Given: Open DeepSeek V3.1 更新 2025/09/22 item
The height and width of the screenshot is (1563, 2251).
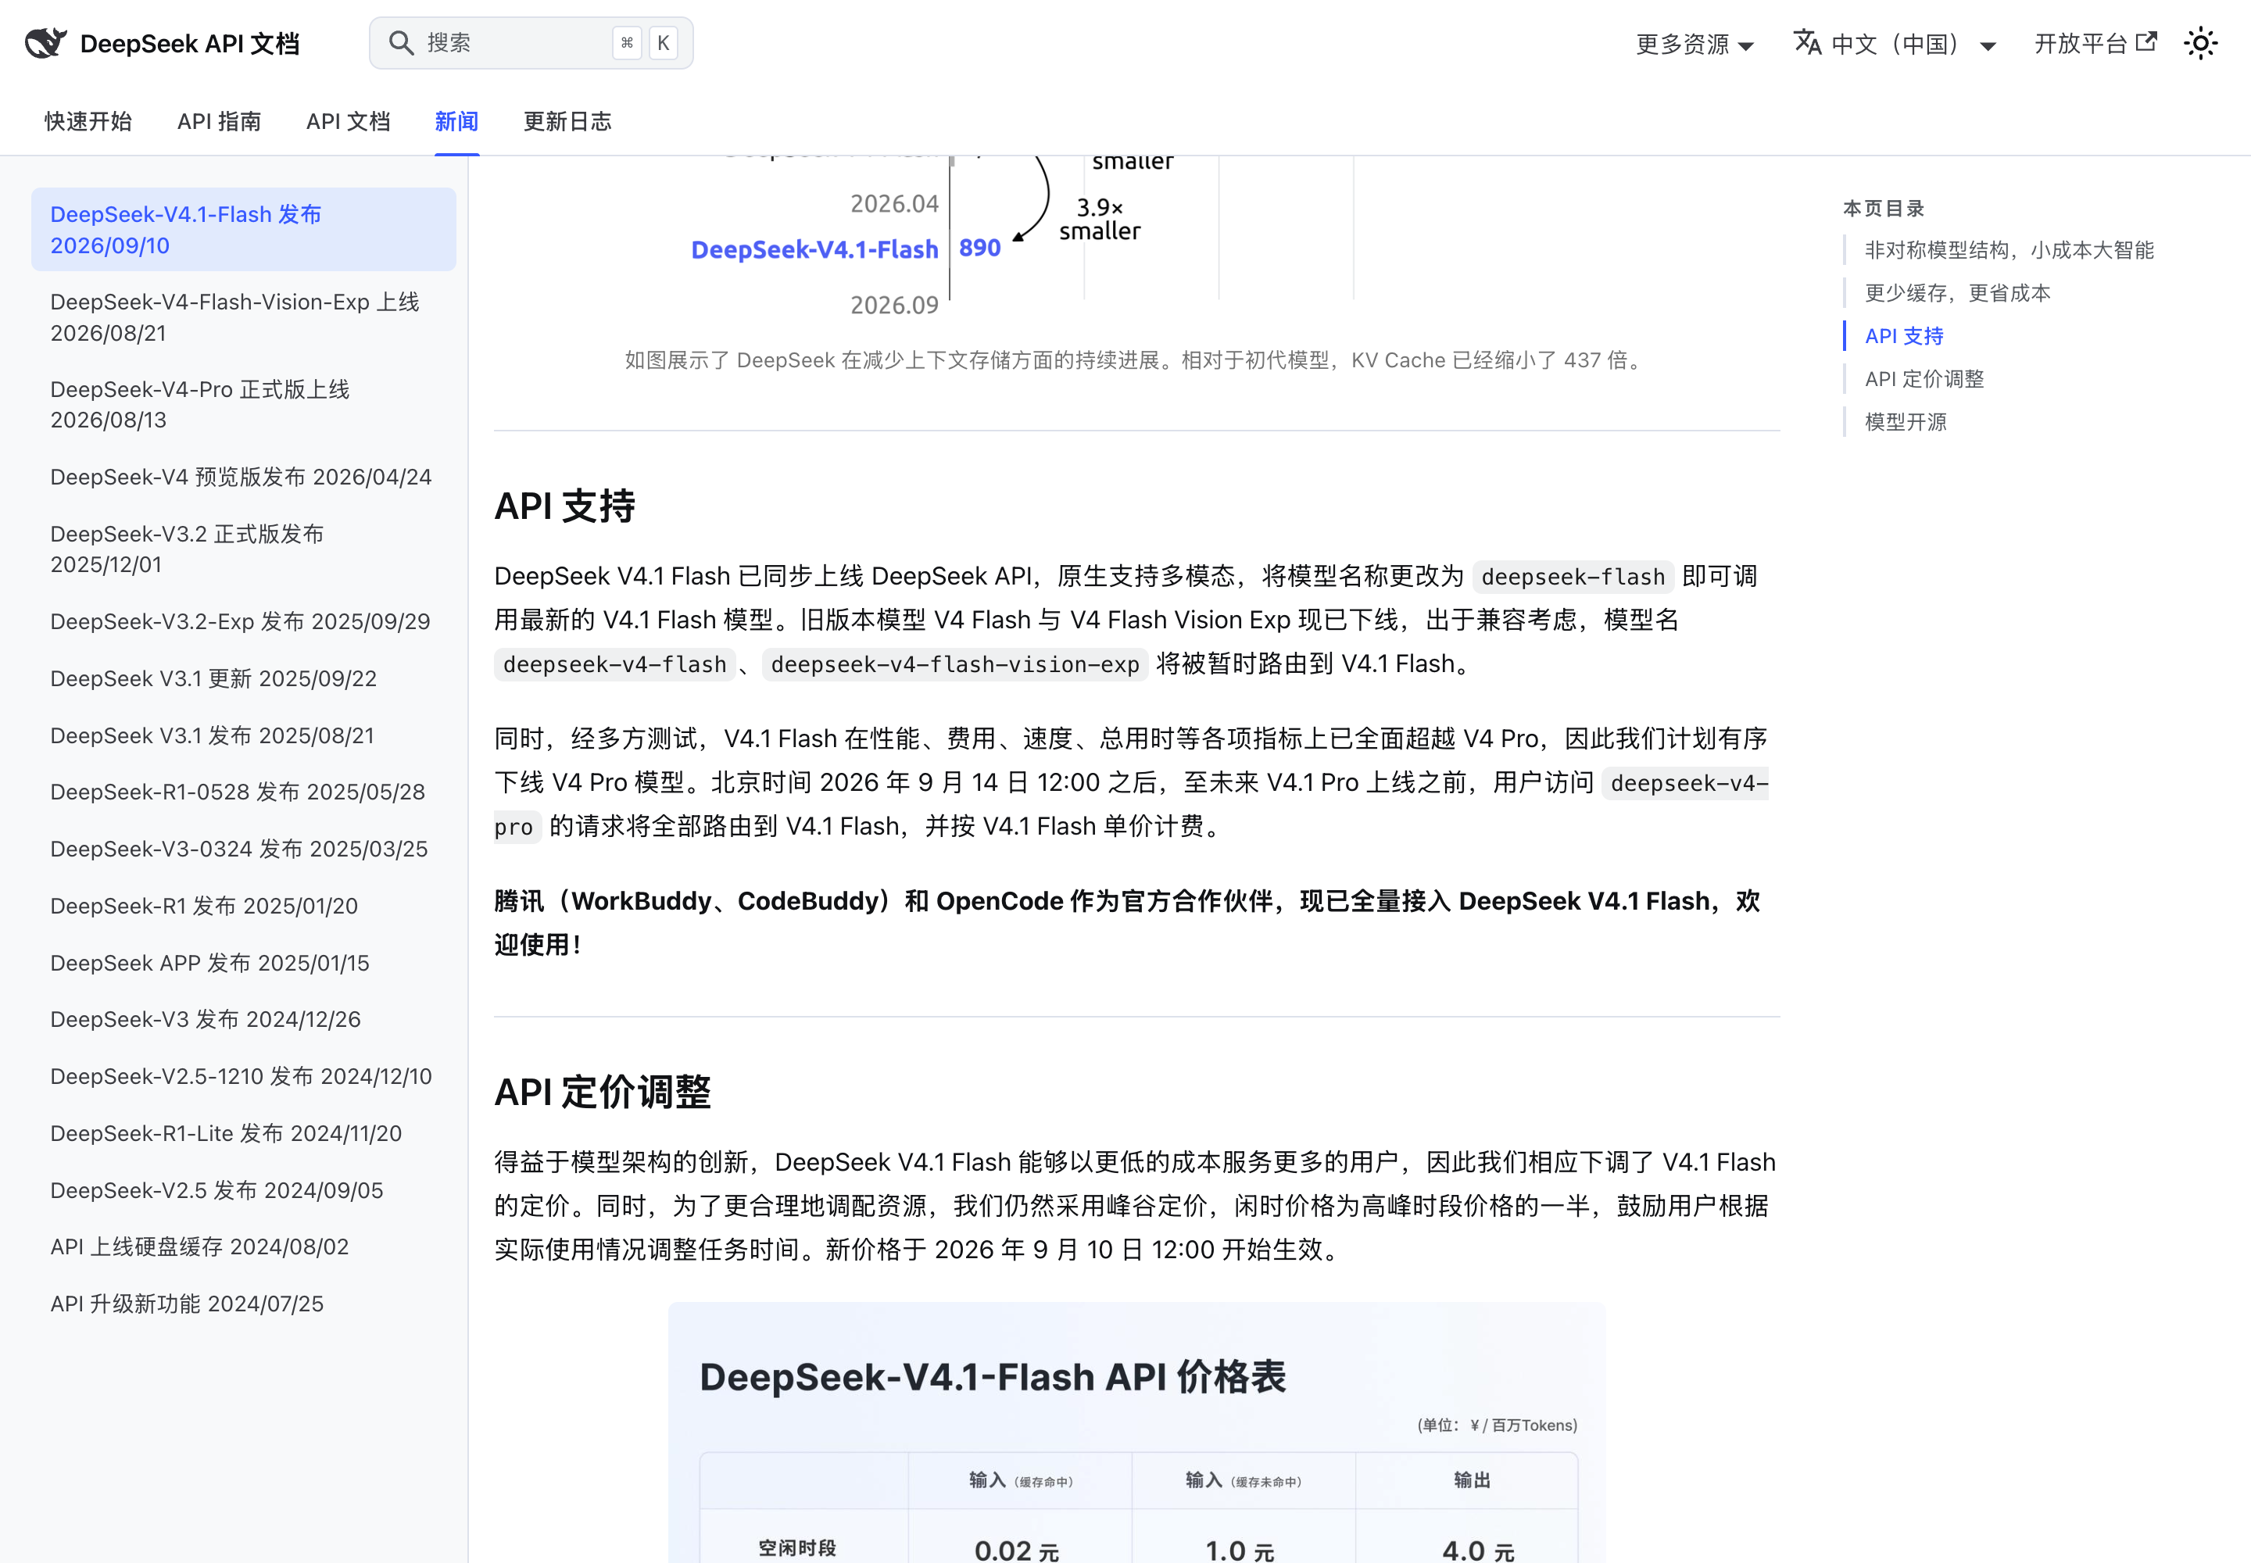Looking at the screenshot, I should pyautogui.click(x=244, y=678).
